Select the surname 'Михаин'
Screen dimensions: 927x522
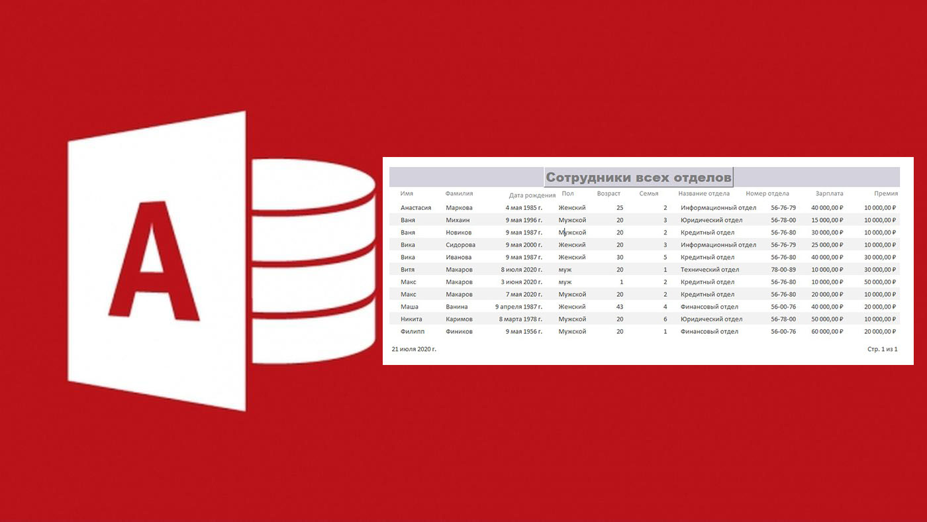tap(458, 220)
